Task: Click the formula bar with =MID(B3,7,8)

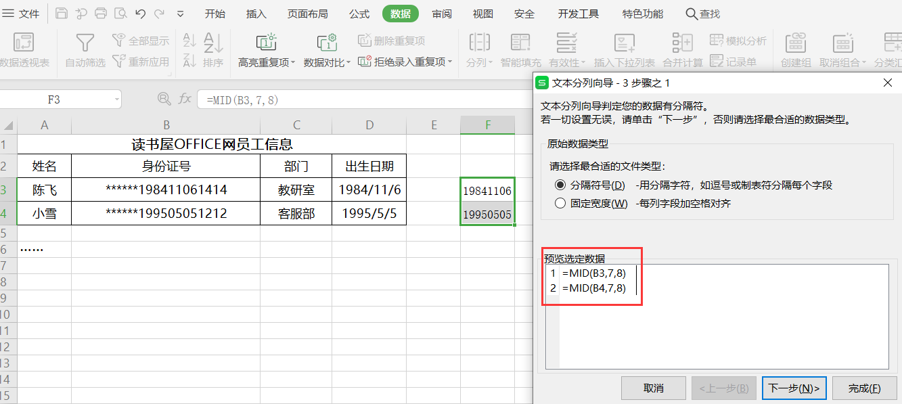Action: click(x=365, y=99)
